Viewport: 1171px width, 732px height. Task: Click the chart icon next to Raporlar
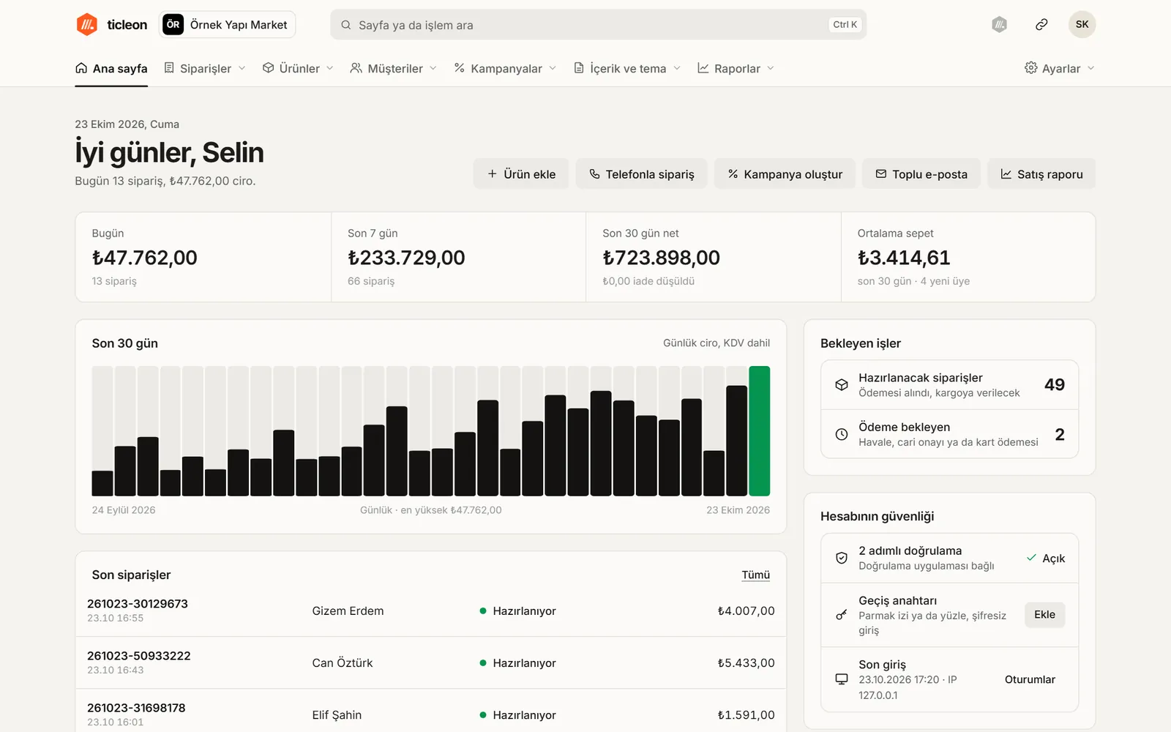pos(703,68)
